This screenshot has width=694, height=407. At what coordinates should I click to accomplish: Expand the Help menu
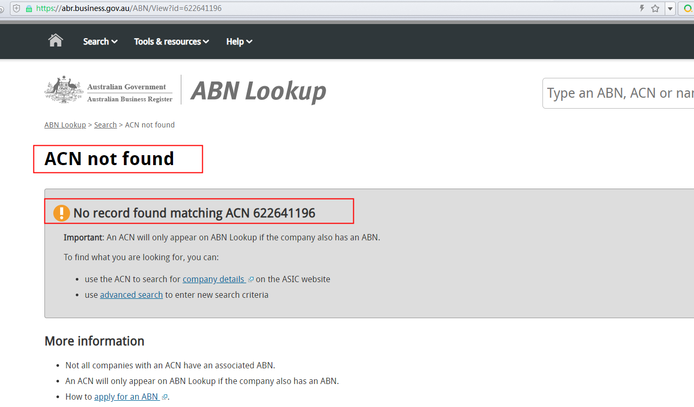click(239, 41)
